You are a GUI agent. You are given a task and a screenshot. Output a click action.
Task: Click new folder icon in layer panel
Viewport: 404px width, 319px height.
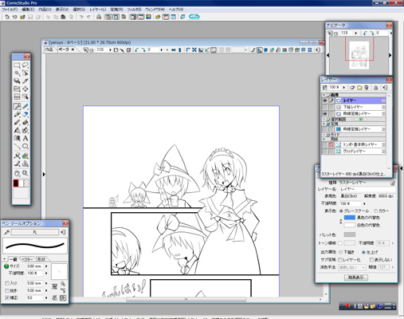click(x=359, y=87)
